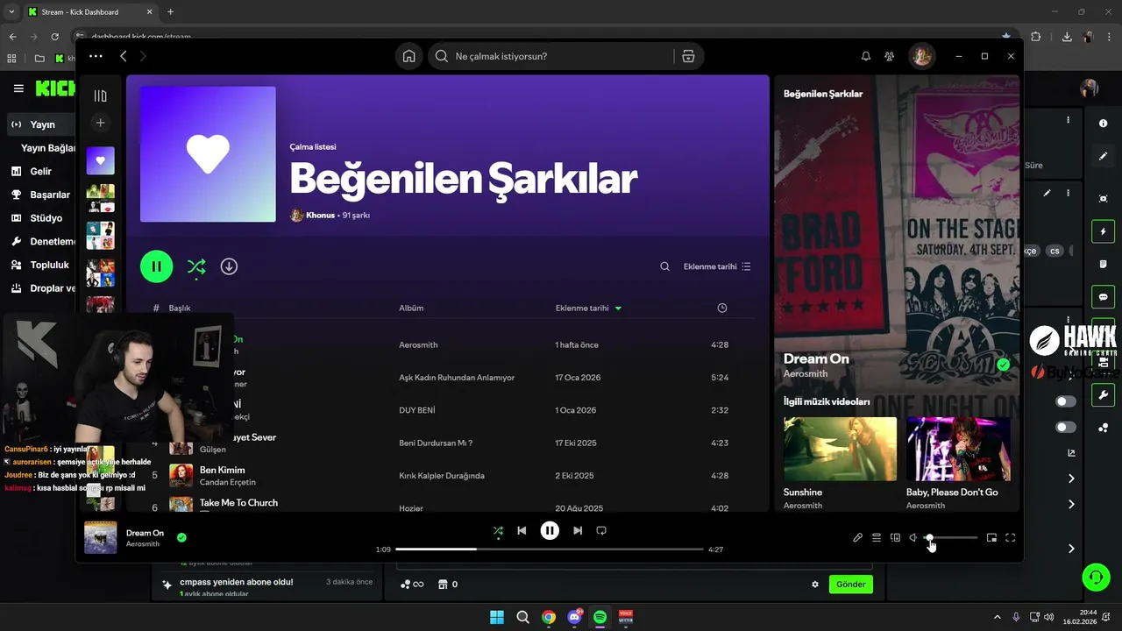This screenshot has height=631, width=1122.
Task: Collapse Spotify library panel icon
Action: (101, 96)
